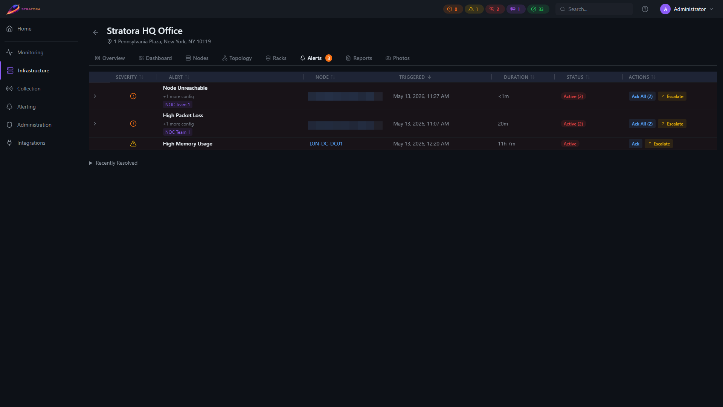Switch to the Topology tab
This screenshot has width=723, height=407.
237,58
